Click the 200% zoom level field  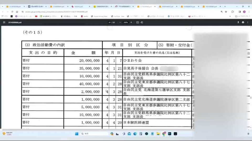pyautogui.click(x=125, y=22)
